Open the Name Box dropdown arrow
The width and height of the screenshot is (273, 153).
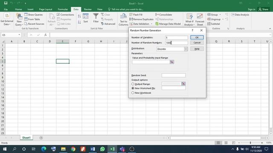[19, 35]
